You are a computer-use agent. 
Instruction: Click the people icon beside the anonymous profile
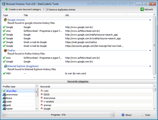point(4,94)
